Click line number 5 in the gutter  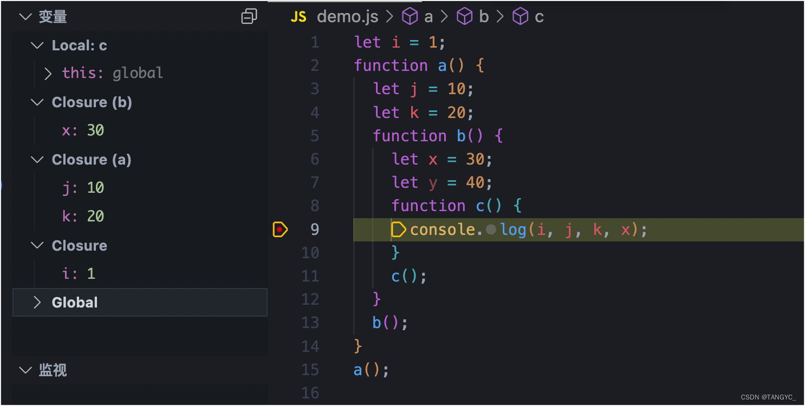click(315, 136)
